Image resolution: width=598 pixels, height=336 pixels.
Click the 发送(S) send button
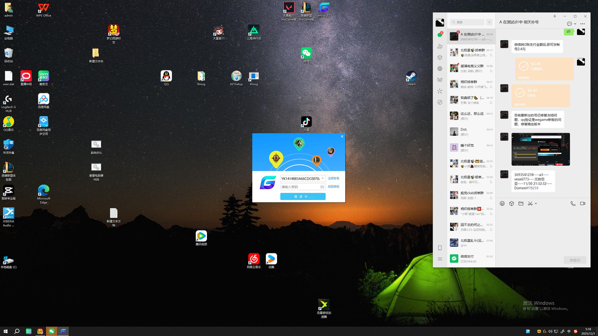click(575, 260)
